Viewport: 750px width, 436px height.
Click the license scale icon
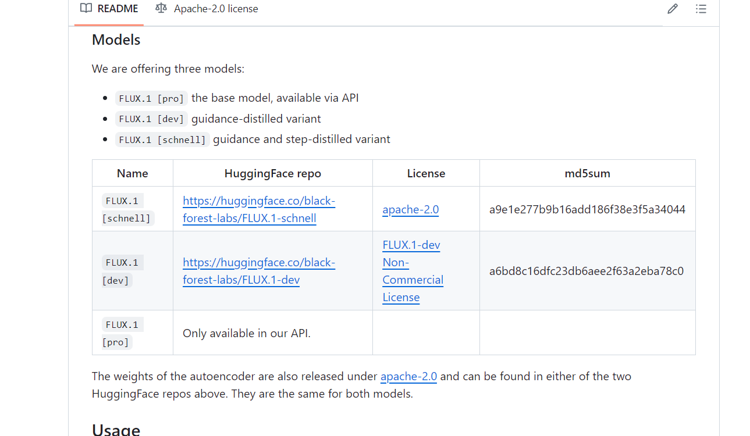(161, 8)
